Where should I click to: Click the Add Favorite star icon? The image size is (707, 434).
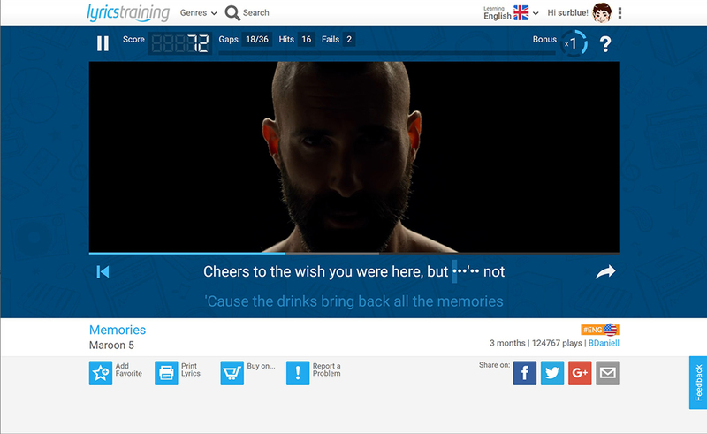[101, 373]
